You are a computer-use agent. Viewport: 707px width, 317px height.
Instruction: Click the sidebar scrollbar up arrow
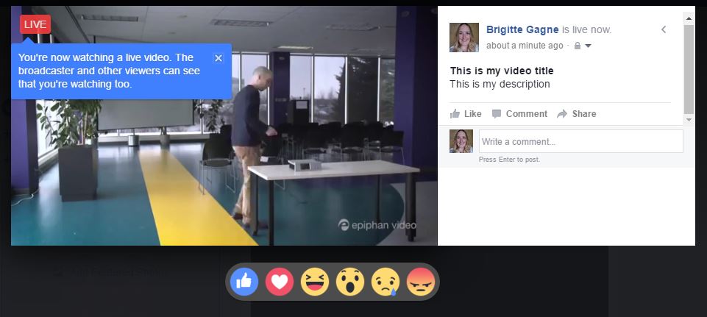click(689, 18)
